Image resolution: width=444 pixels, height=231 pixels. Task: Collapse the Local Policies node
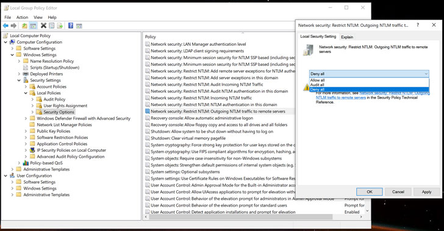coord(26,93)
